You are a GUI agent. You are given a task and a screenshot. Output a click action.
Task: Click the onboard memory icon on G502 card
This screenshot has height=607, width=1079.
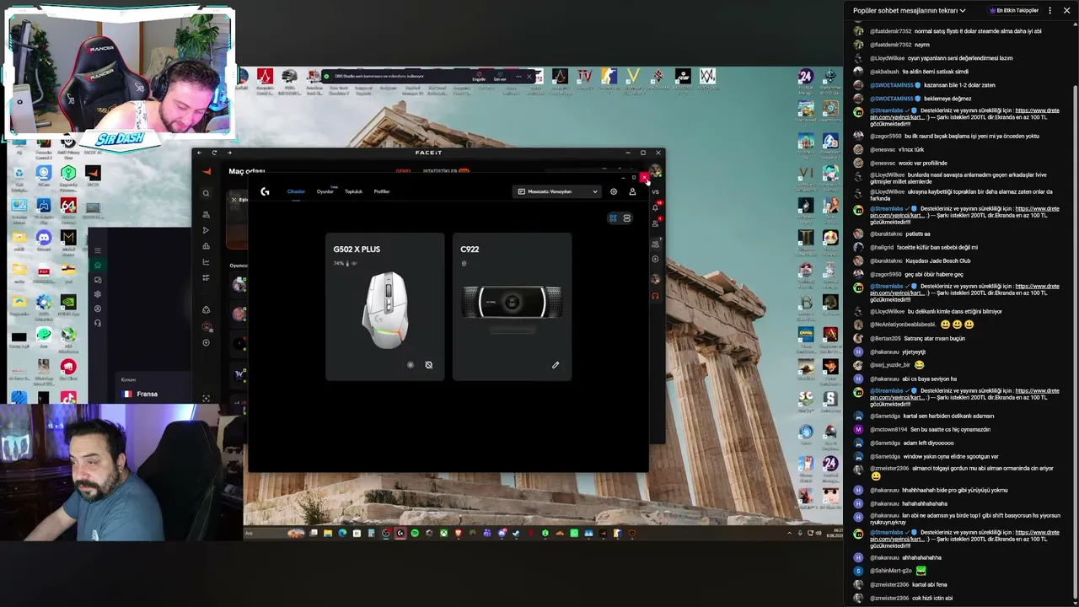pos(428,365)
